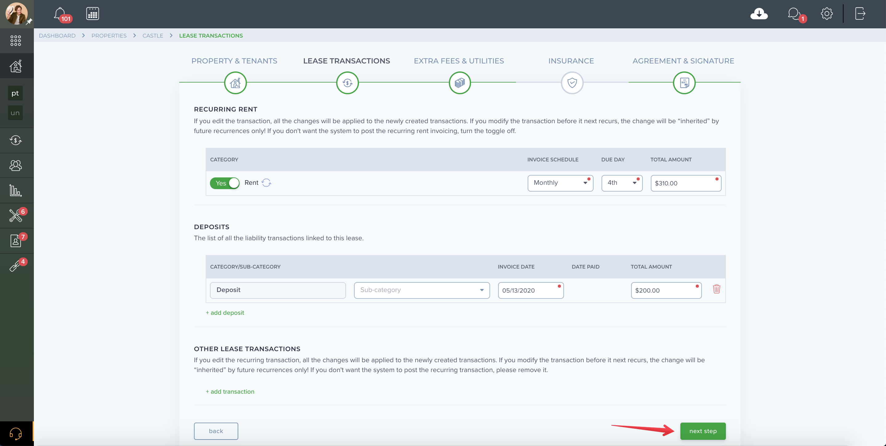Turn off the recurring Rent Yes toggle
This screenshot has height=446, width=886.
tap(225, 183)
